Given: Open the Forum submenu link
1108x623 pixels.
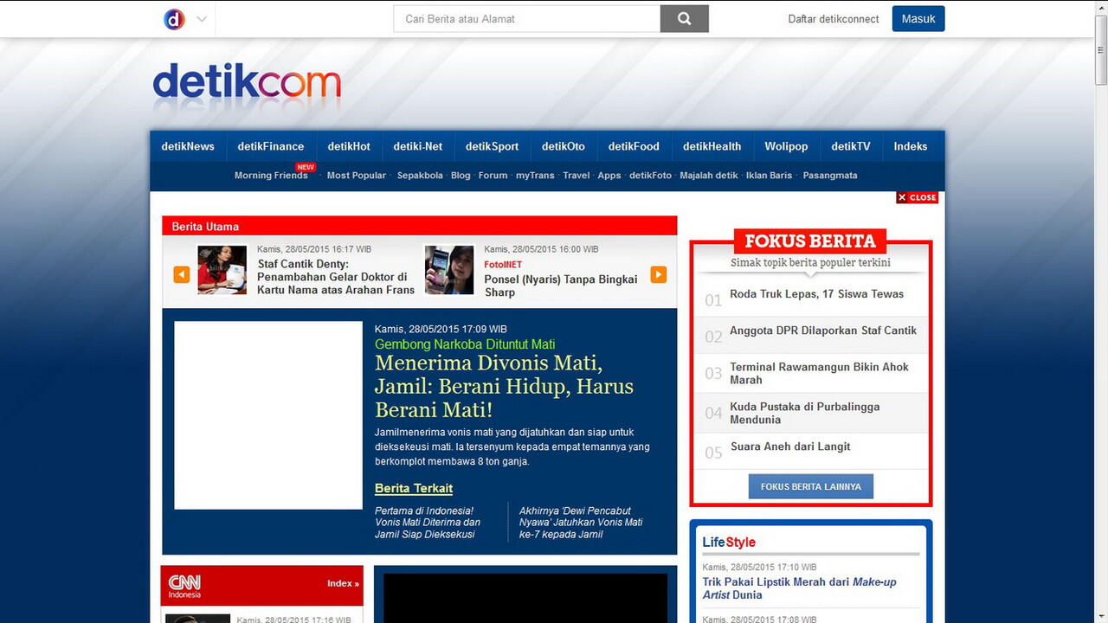Looking at the screenshot, I should tap(493, 176).
